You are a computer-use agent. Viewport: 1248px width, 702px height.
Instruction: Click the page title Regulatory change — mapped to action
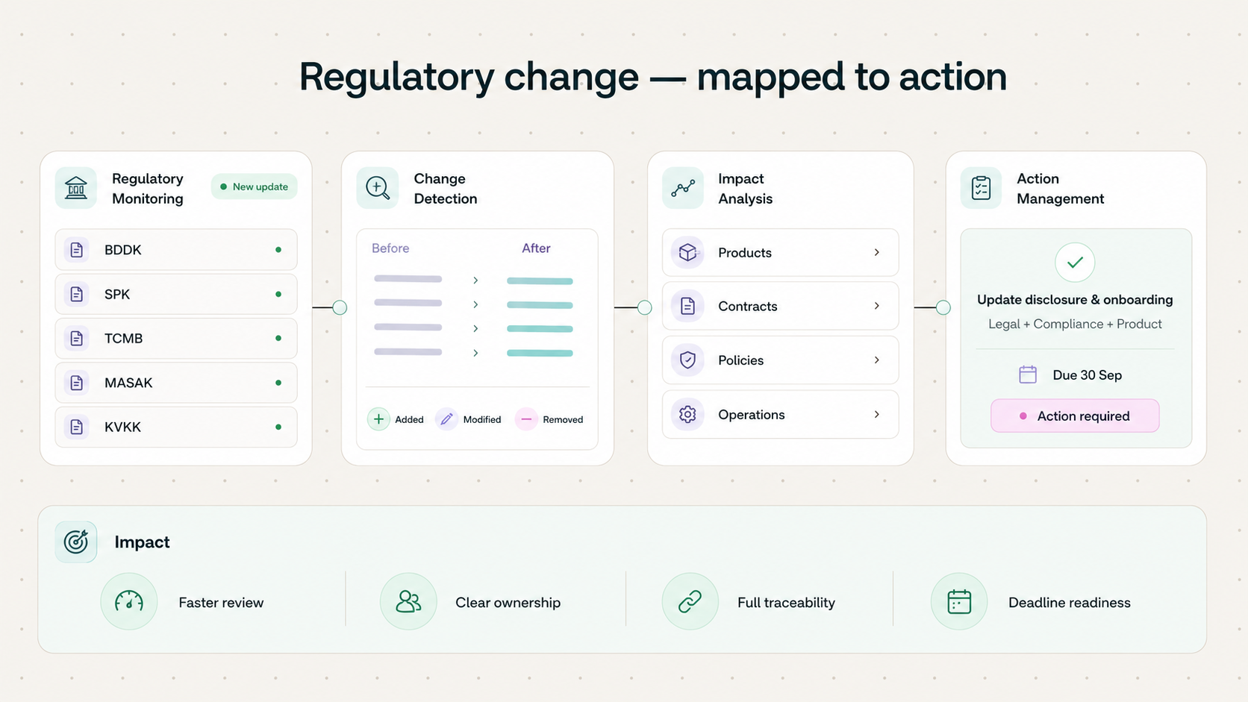[x=653, y=77]
